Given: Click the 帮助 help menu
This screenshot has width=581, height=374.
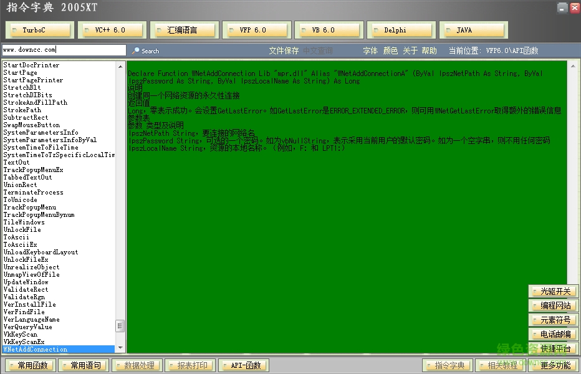Looking at the screenshot, I should pyautogui.click(x=429, y=51).
